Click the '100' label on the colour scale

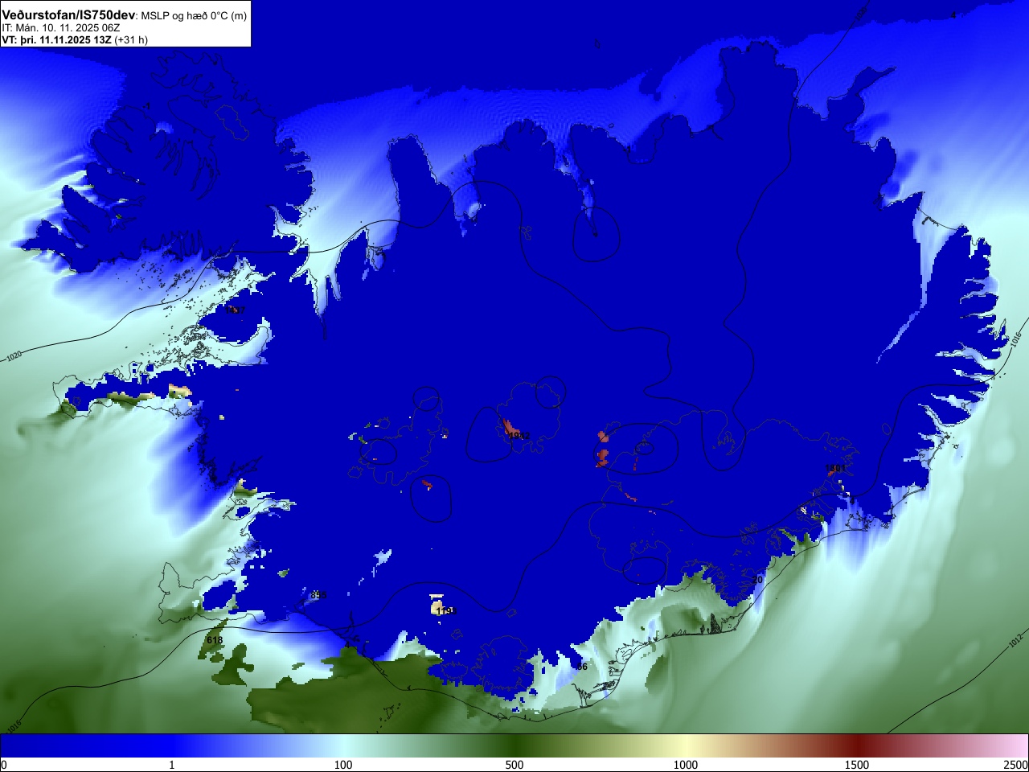[x=343, y=765]
